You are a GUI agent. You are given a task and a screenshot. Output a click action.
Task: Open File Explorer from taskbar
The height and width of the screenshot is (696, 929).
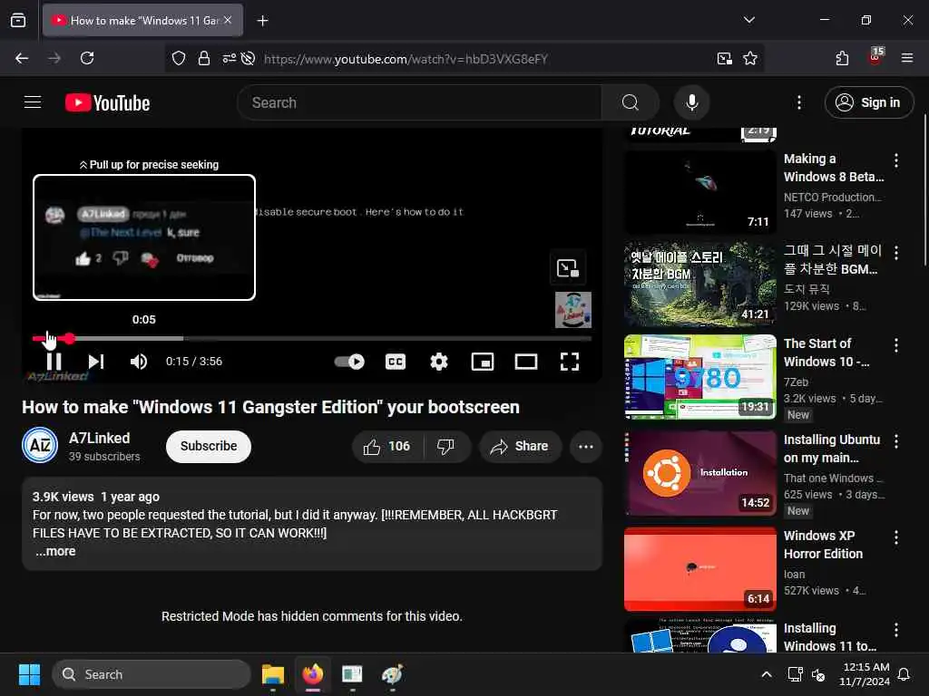pyautogui.click(x=273, y=674)
